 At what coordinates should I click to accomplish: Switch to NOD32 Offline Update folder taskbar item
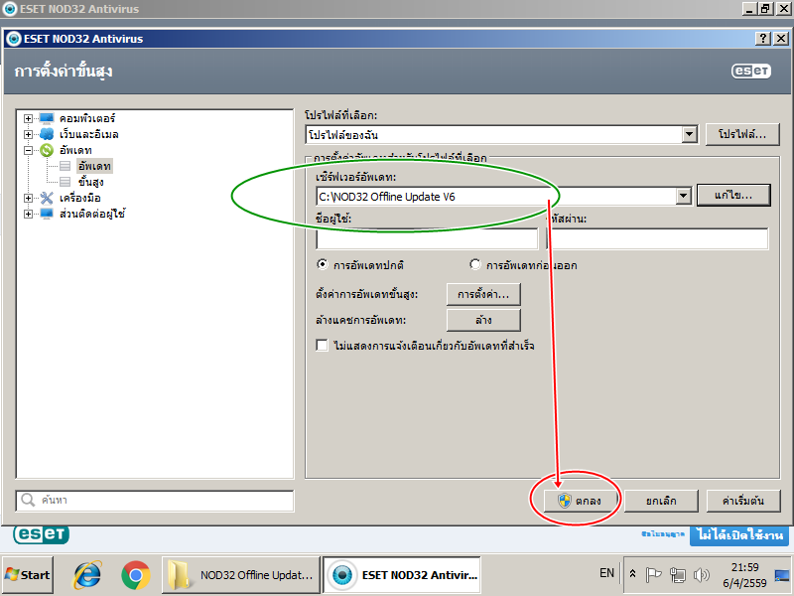(x=241, y=575)
